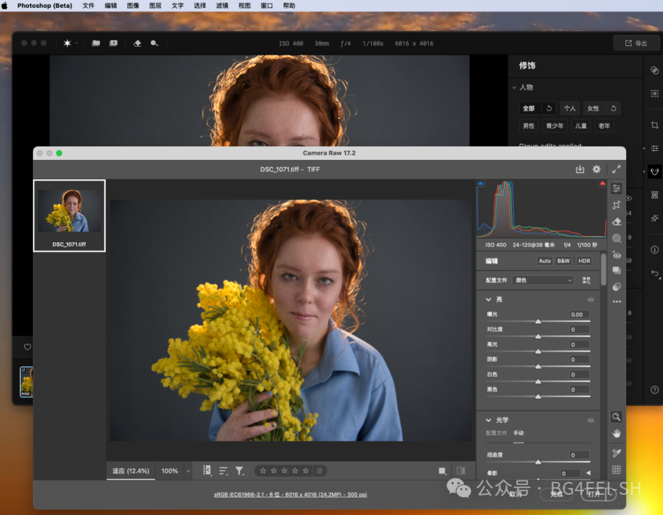Screen dimensions: 663x515
Task: Open dropdown next to star icon in background toolbar
Action: (x=77, y=43)
